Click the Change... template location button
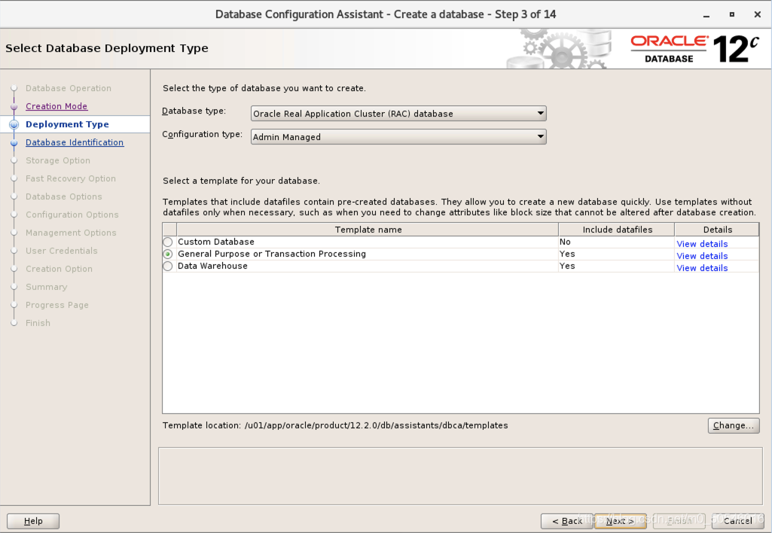The image size is (772, 533). click(x=734, y=425)
